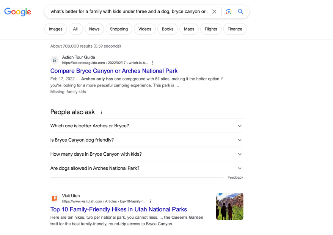Open 'Compare Bryce Canyon or Arches National Park' link
Viewport: 333px width, 235px height.
tap(114, 71)
